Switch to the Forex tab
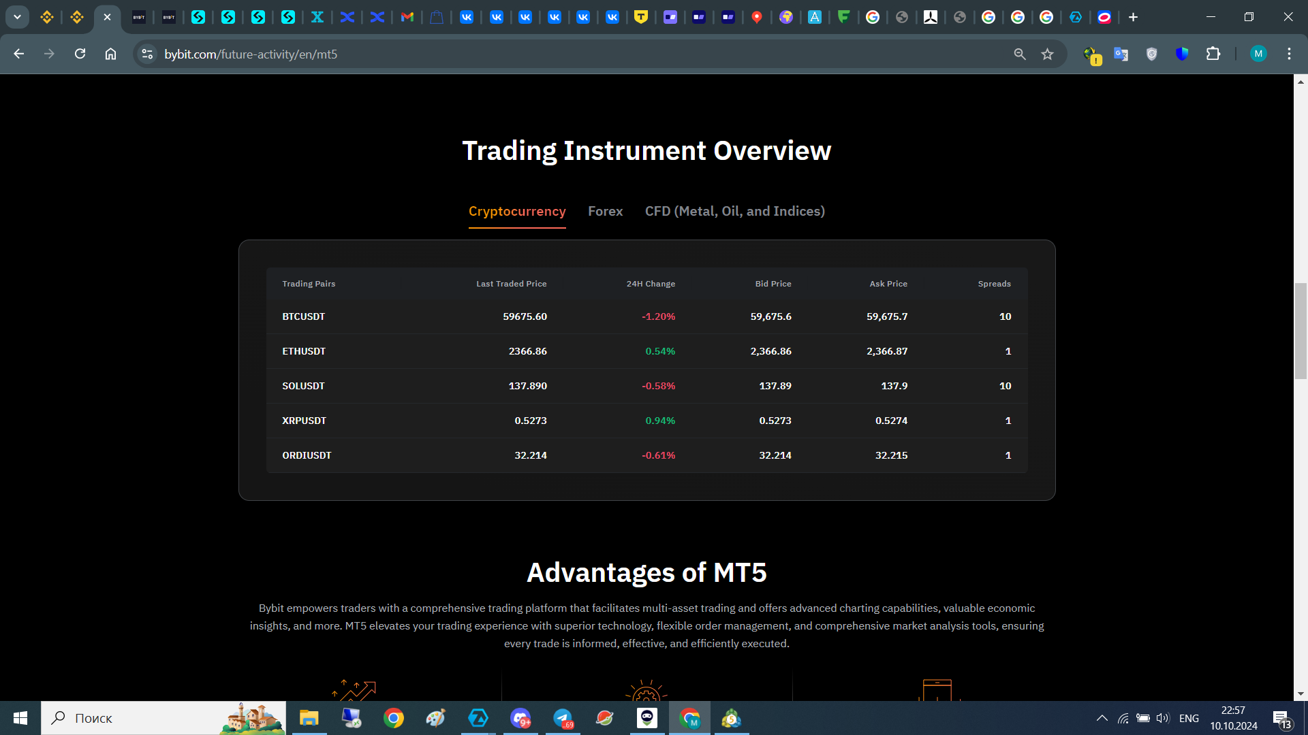Image resolution: width=1308 pixels, height=735 pixels. coord(605,211)
